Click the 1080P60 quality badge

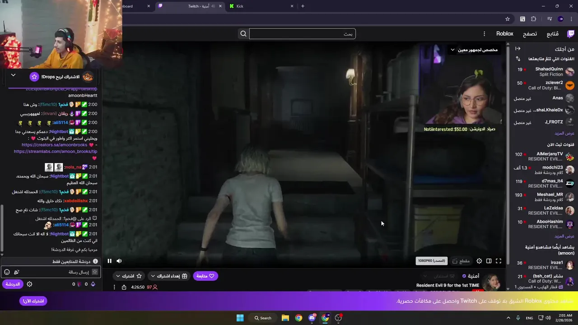point(431,261)
